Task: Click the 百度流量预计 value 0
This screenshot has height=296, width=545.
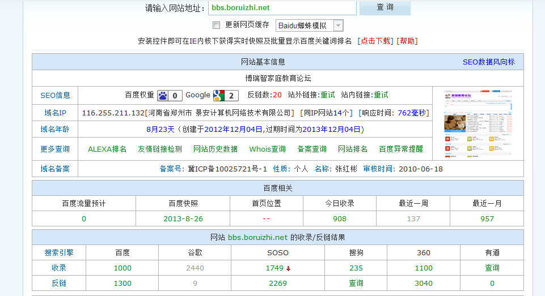Action: pos(84,219)
